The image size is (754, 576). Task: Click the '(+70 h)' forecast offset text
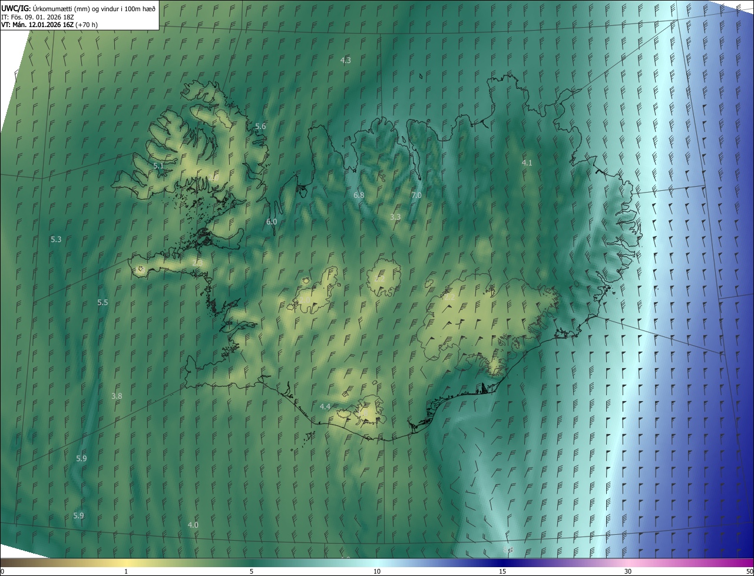[87, 25]
